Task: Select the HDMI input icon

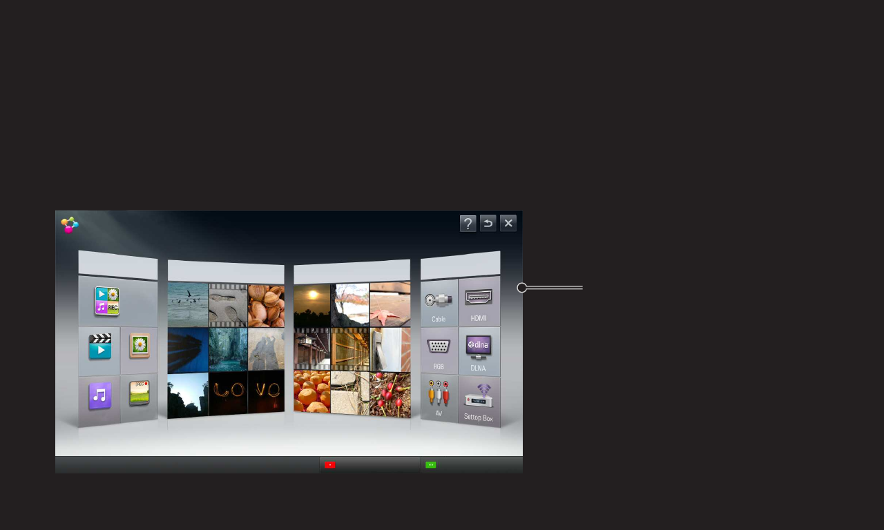Action: (479, 300)
